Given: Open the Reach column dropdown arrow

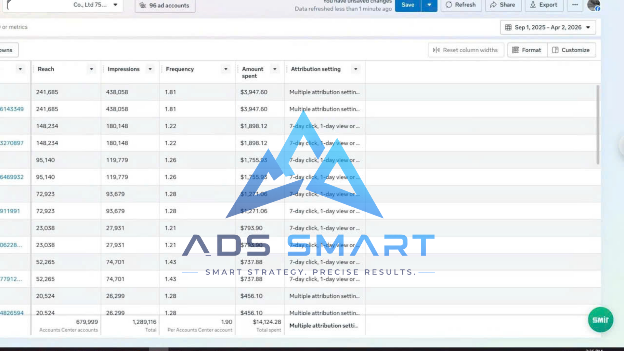Looking at the screenshot, I should point(91,69).
